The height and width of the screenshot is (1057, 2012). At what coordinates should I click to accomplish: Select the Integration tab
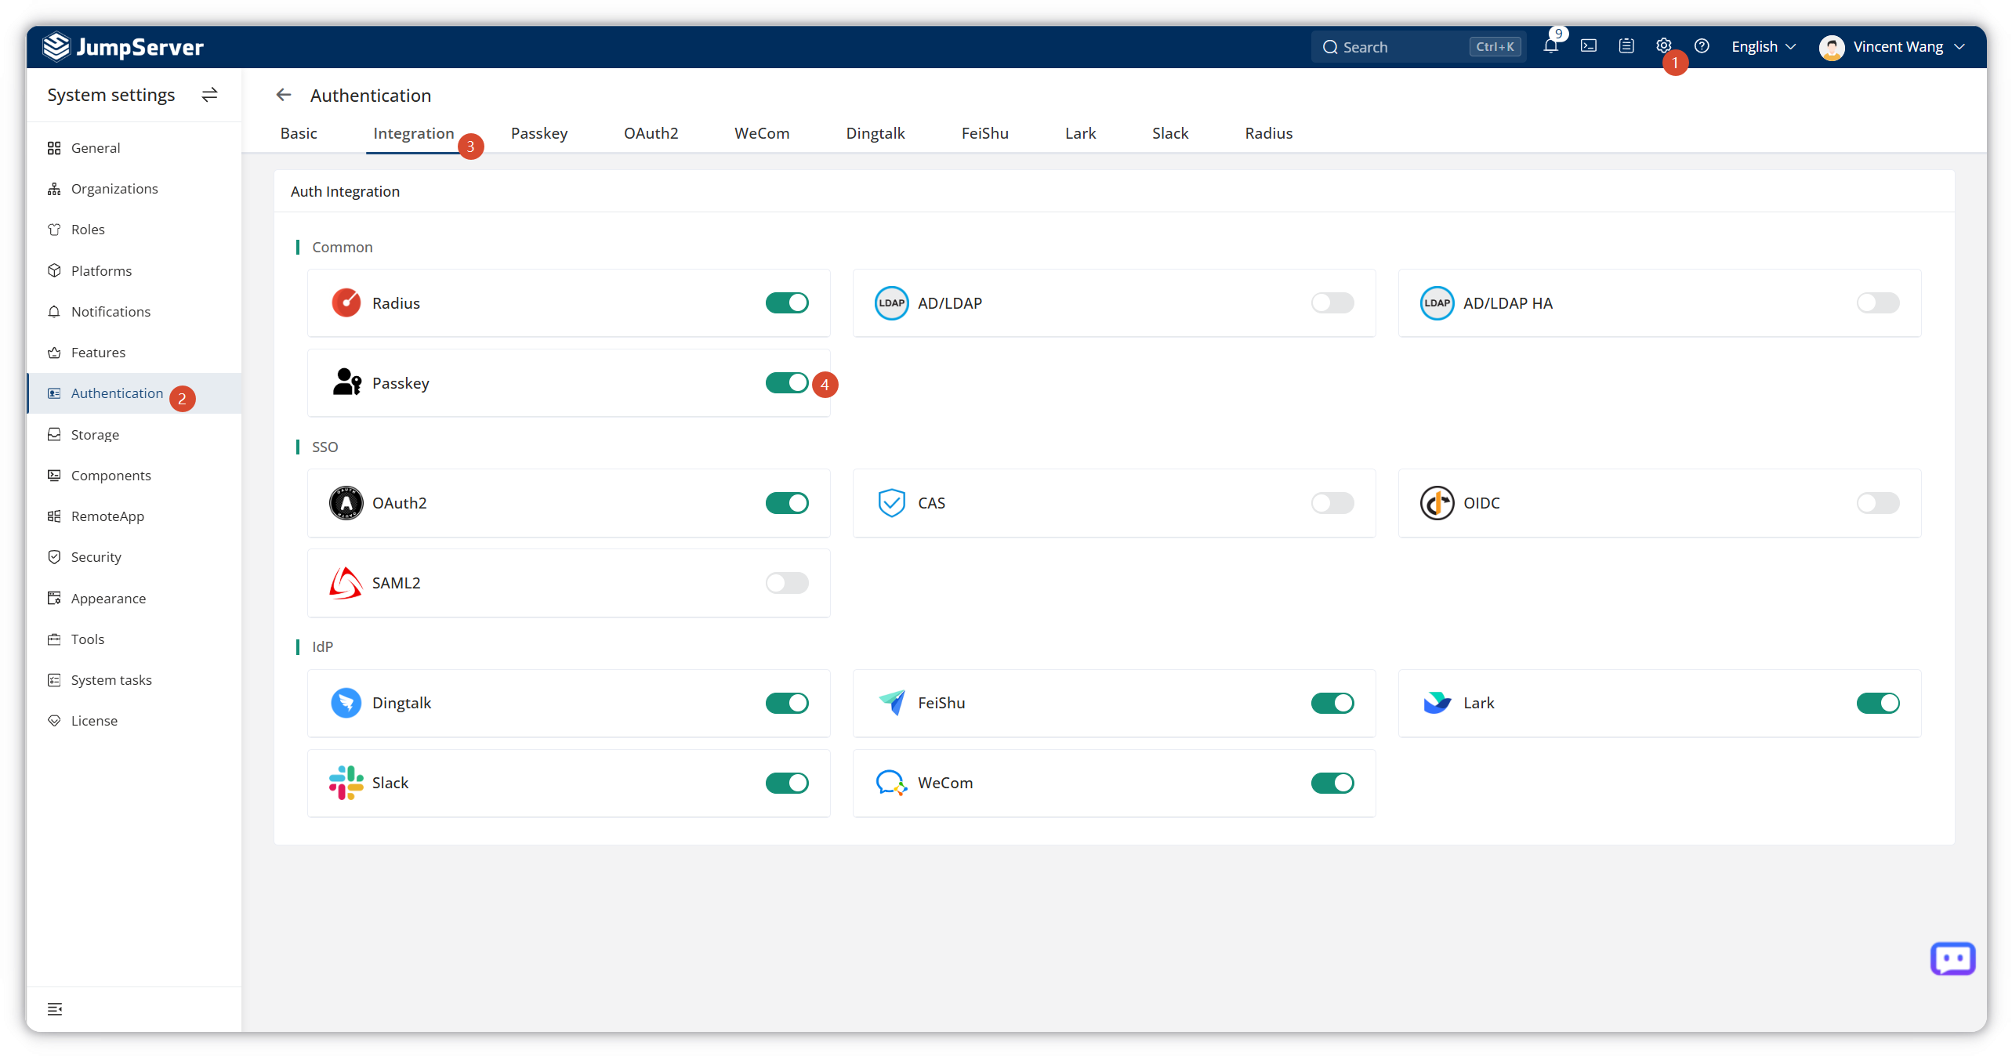point(413,133)
